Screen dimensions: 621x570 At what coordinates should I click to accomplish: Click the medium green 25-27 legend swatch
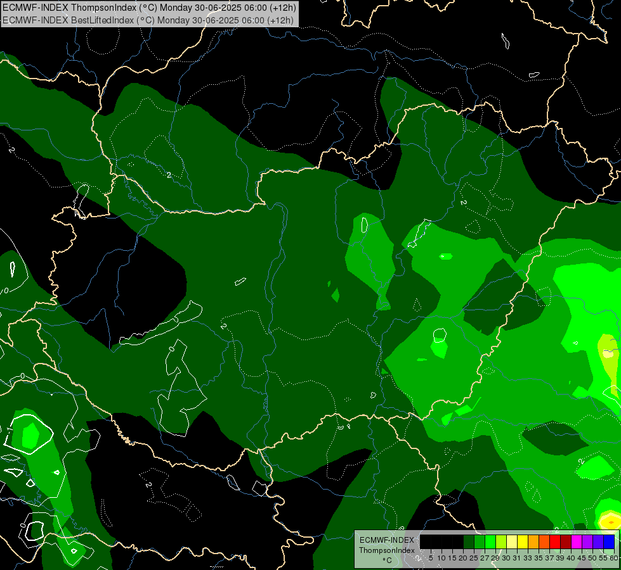pyautogui.click(x=480, y=541)
